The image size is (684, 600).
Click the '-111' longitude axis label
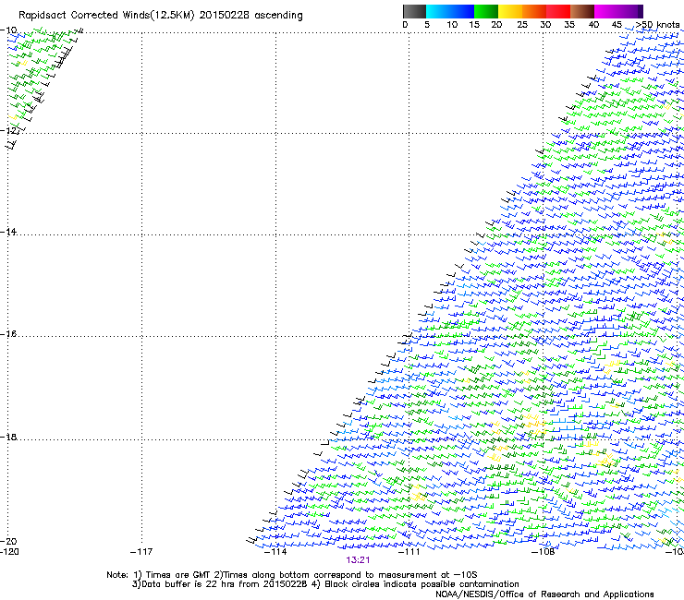(x=409, y=552)
